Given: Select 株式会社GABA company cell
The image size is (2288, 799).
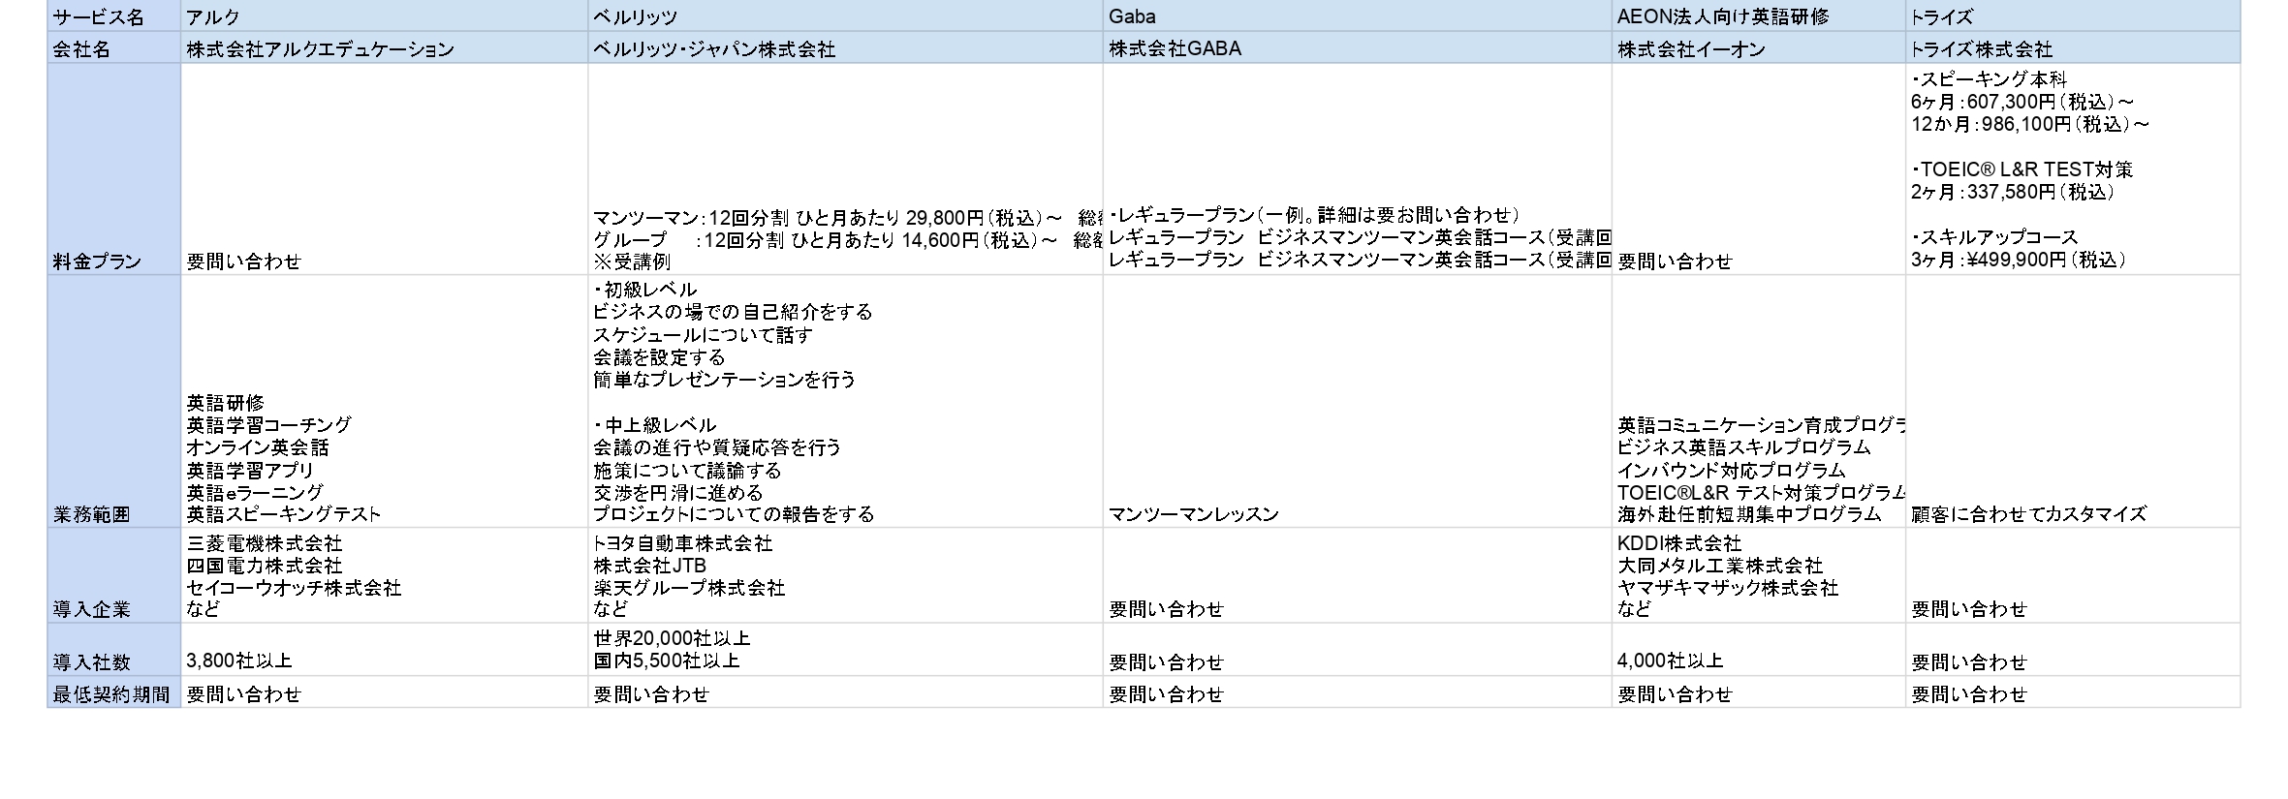Looking at the screenshot, I should click(1358, 48).
